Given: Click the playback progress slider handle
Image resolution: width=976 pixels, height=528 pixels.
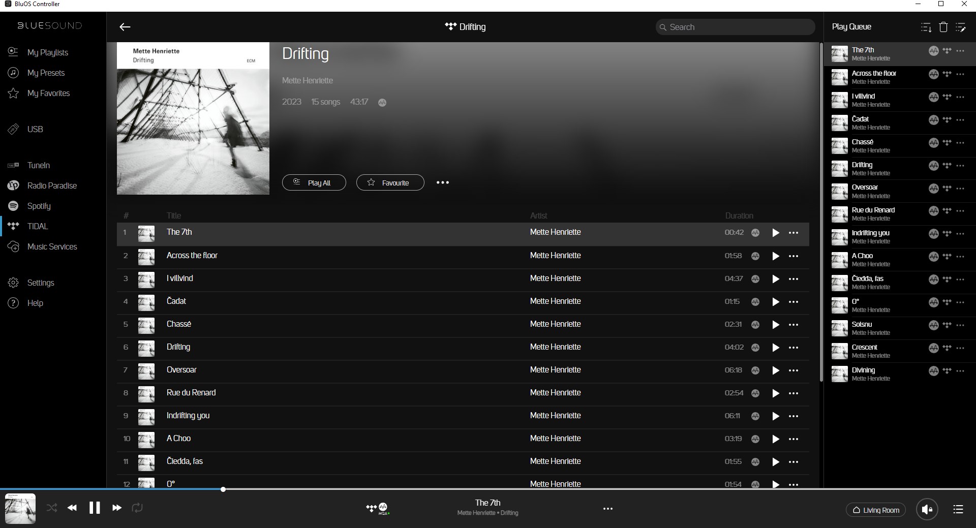Looking at the screenshot, I should [223, 489].
